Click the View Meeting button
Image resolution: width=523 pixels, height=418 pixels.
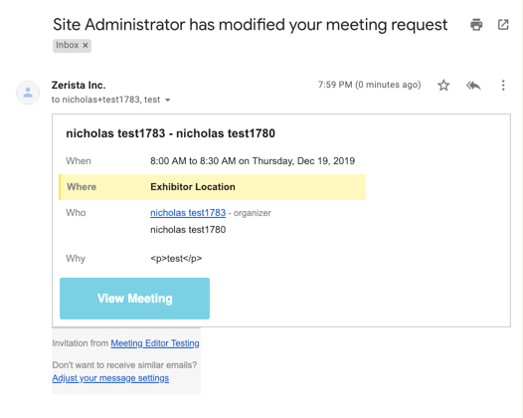135,299
